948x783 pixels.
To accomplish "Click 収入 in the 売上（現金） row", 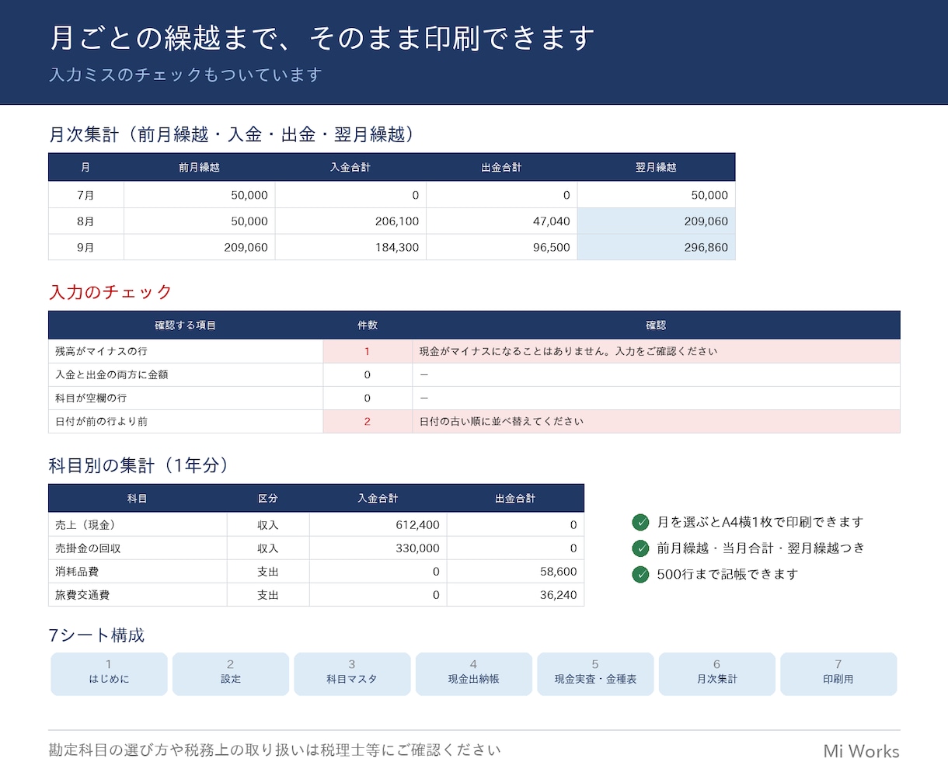I will pyautogui.click(x=268, y=525).
